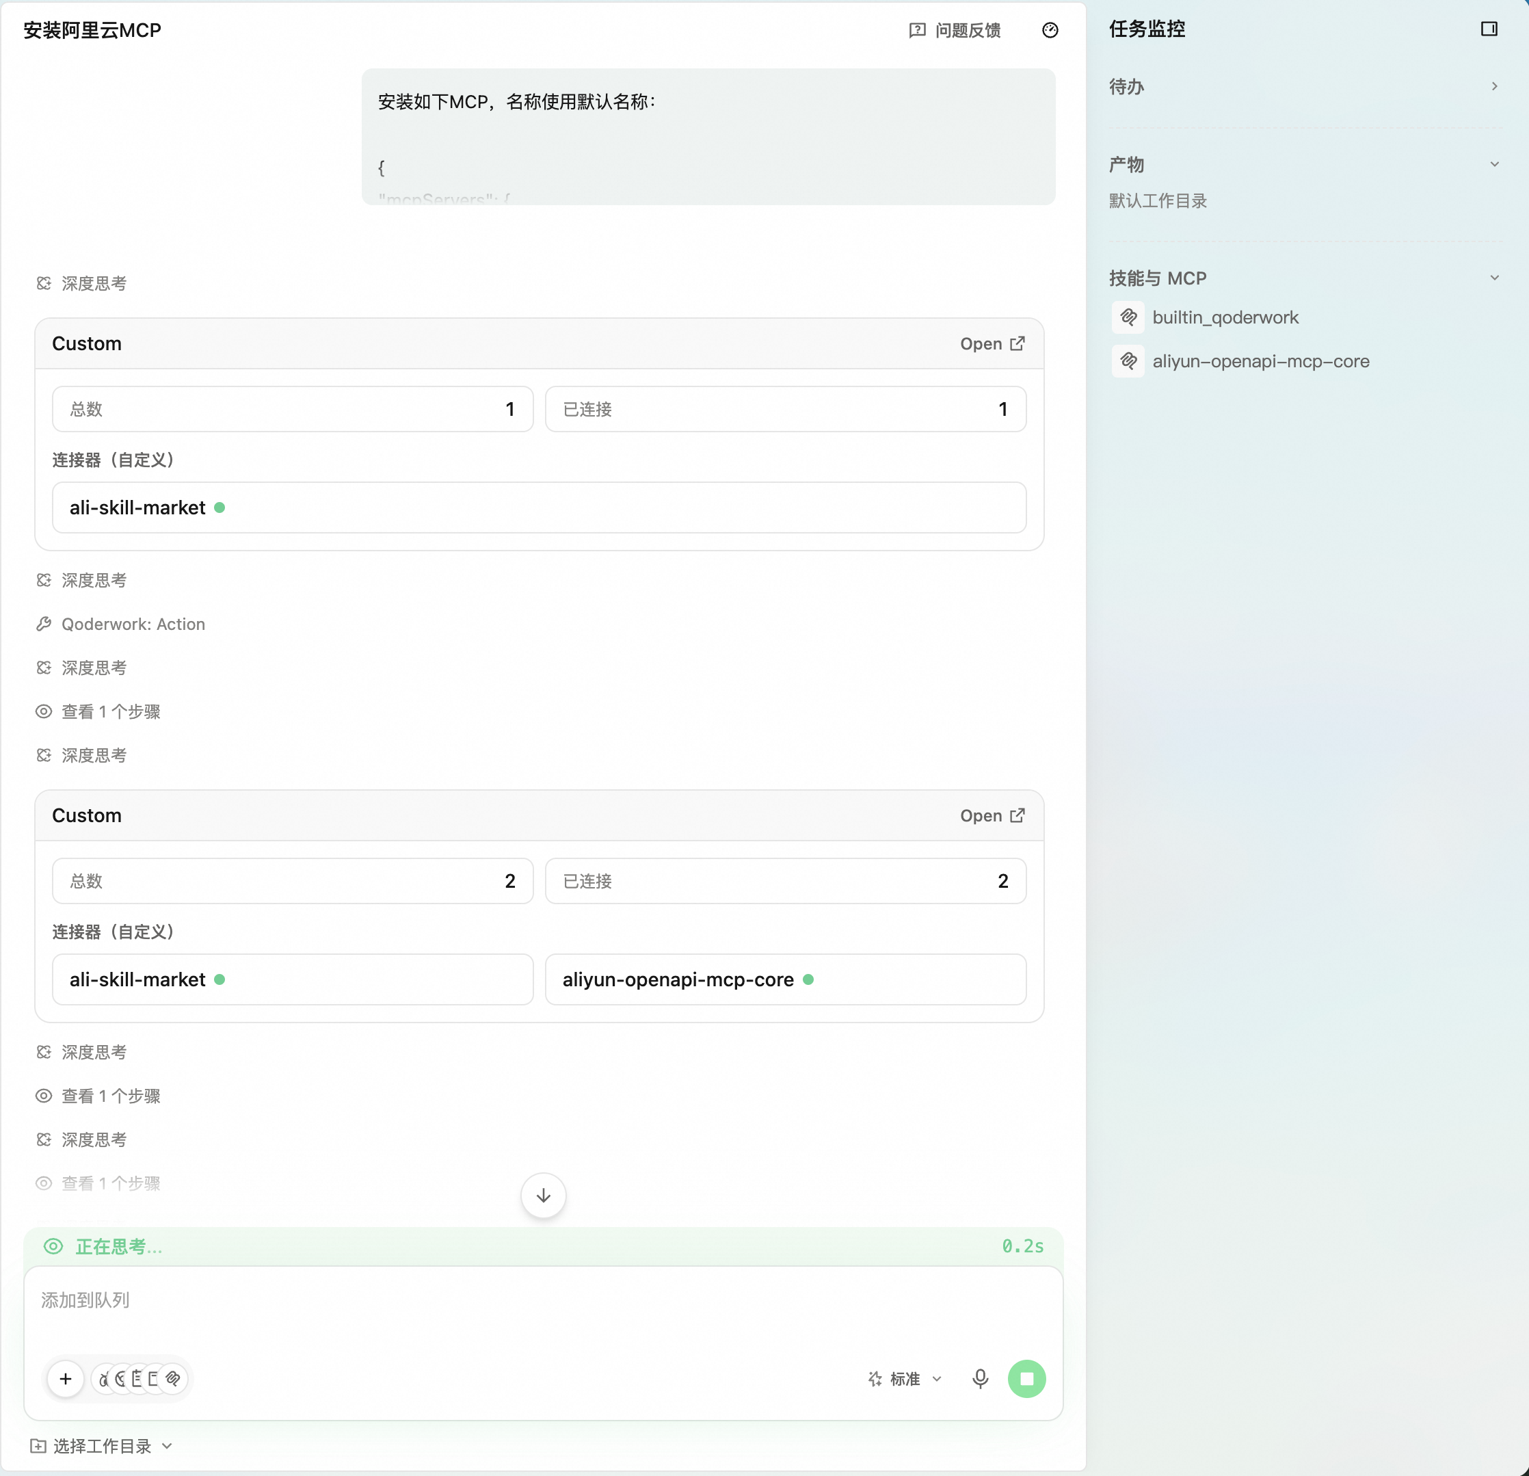The image size is (1529, 1476).
Task: Click the user message bubble starting 安装如下MCP
Action: 708,137
